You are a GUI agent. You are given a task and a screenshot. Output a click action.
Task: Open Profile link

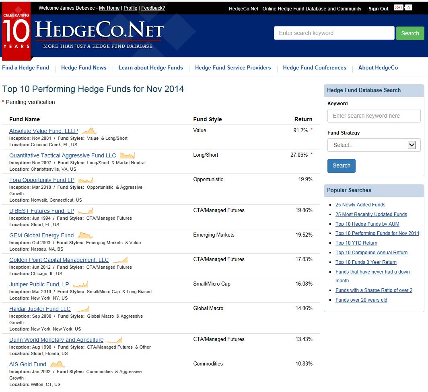point(130,8)
